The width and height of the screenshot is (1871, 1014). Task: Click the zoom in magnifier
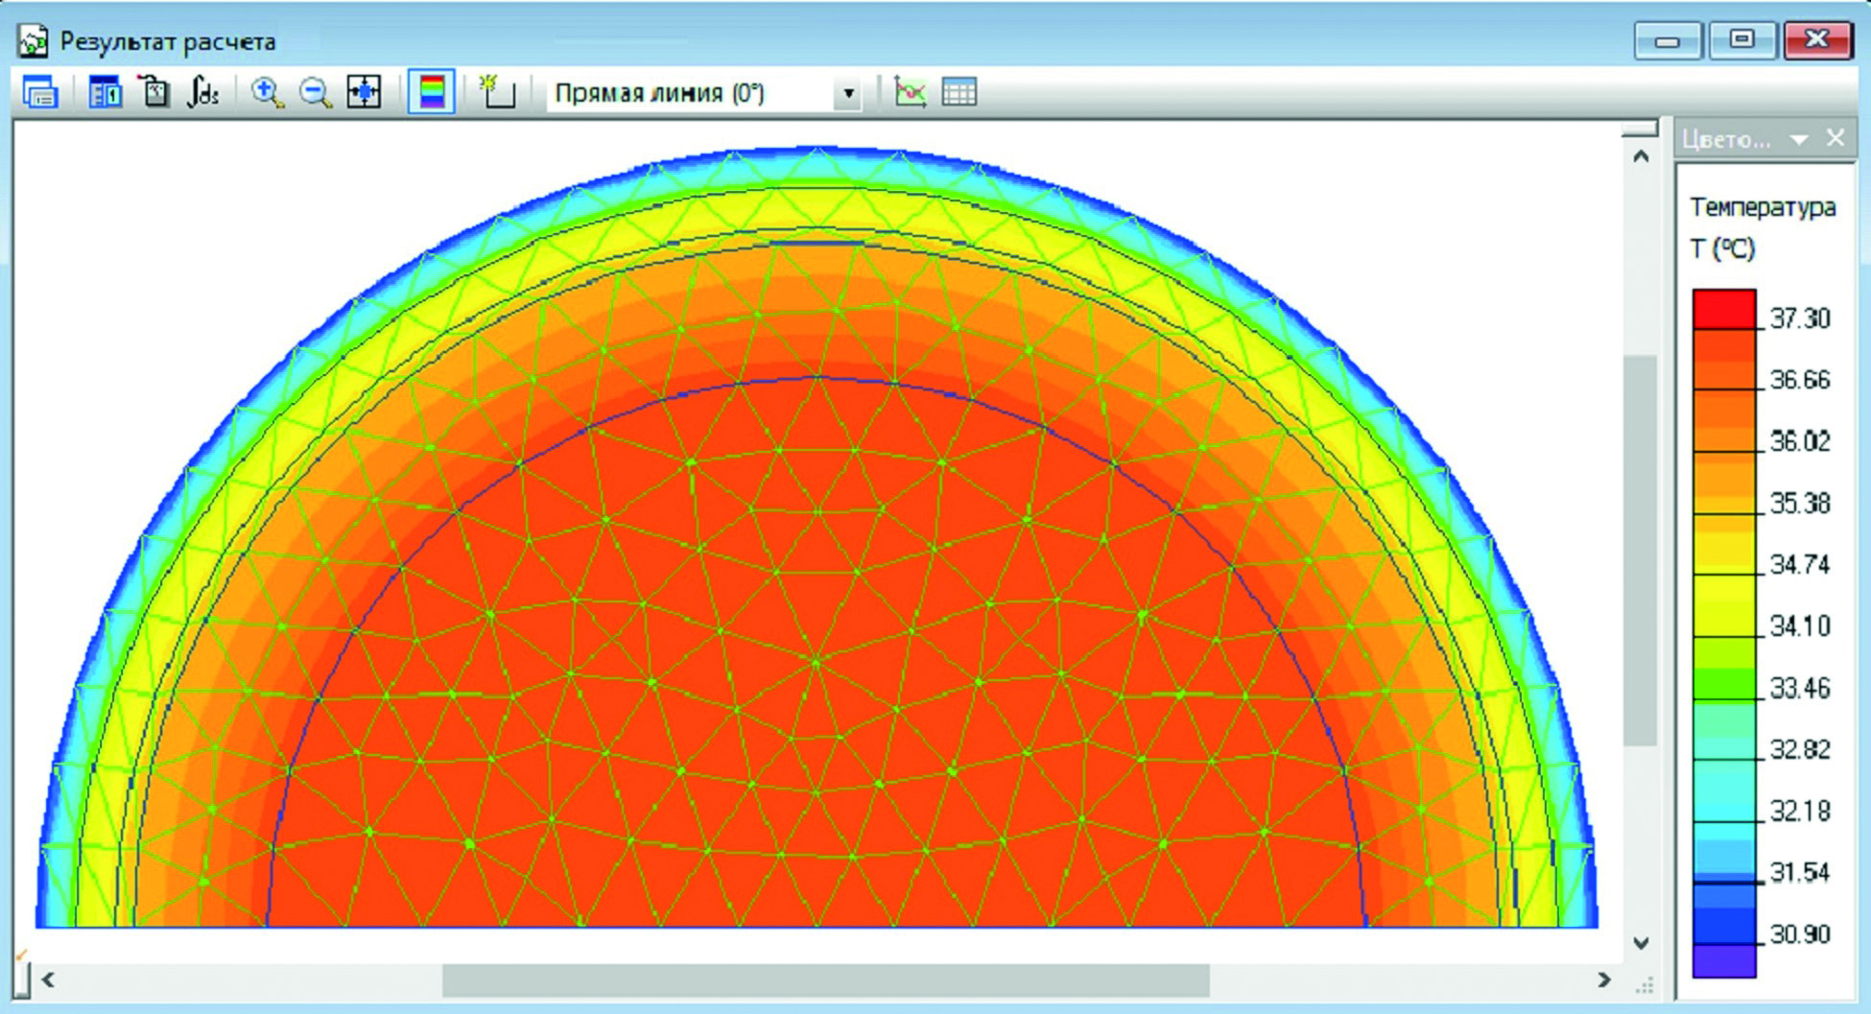[267, 93]
